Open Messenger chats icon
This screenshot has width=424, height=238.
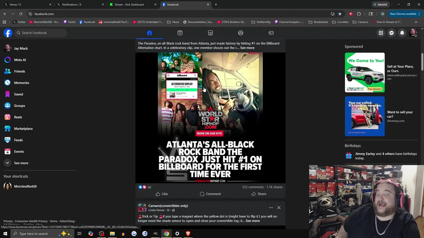click(392, 33)
